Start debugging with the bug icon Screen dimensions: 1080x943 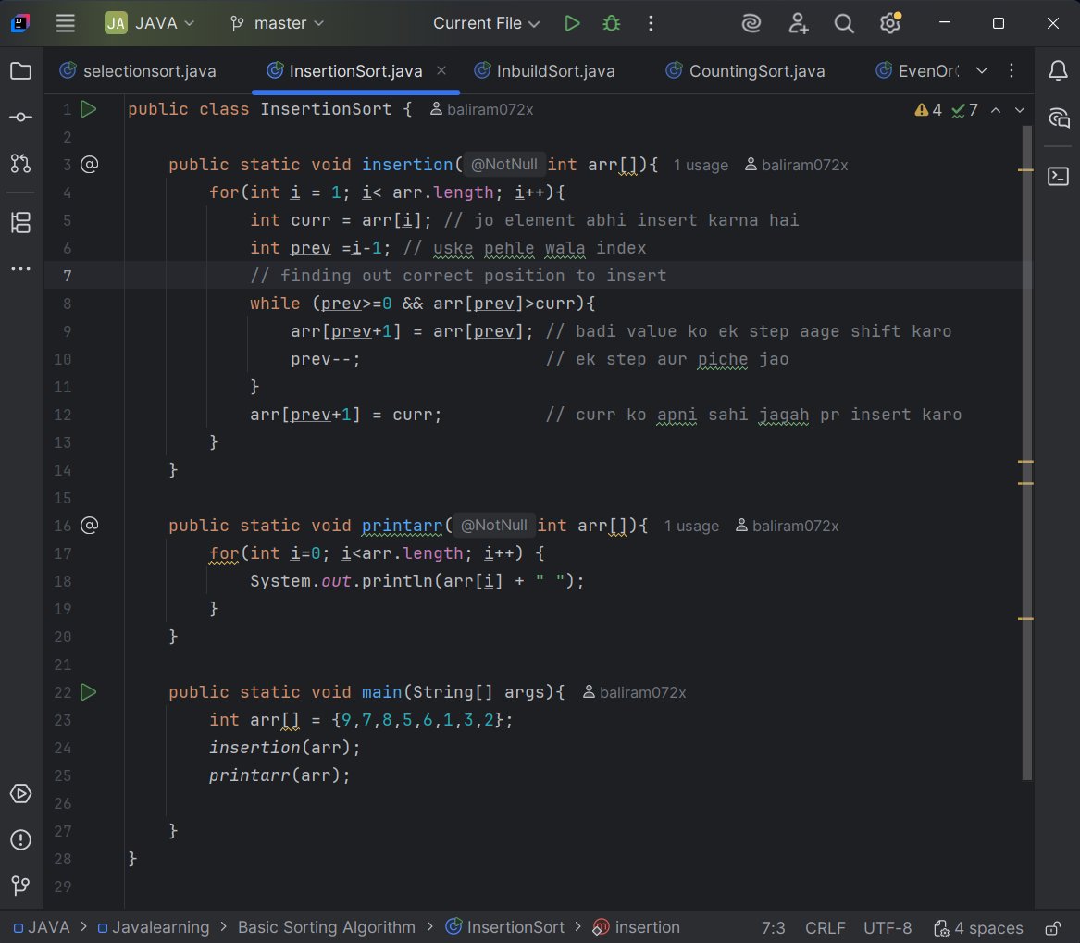click(x=611, y=23)
